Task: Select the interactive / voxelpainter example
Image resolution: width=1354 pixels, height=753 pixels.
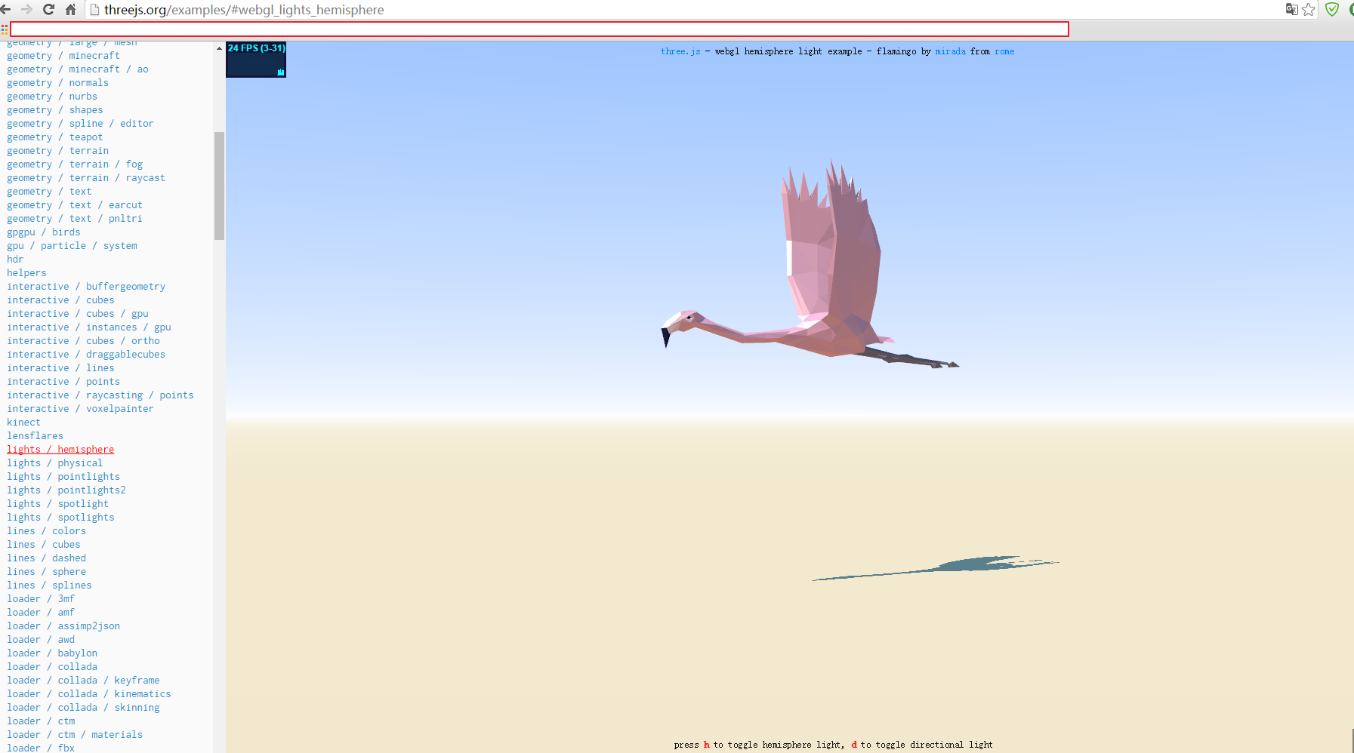Action: point(80,408)
